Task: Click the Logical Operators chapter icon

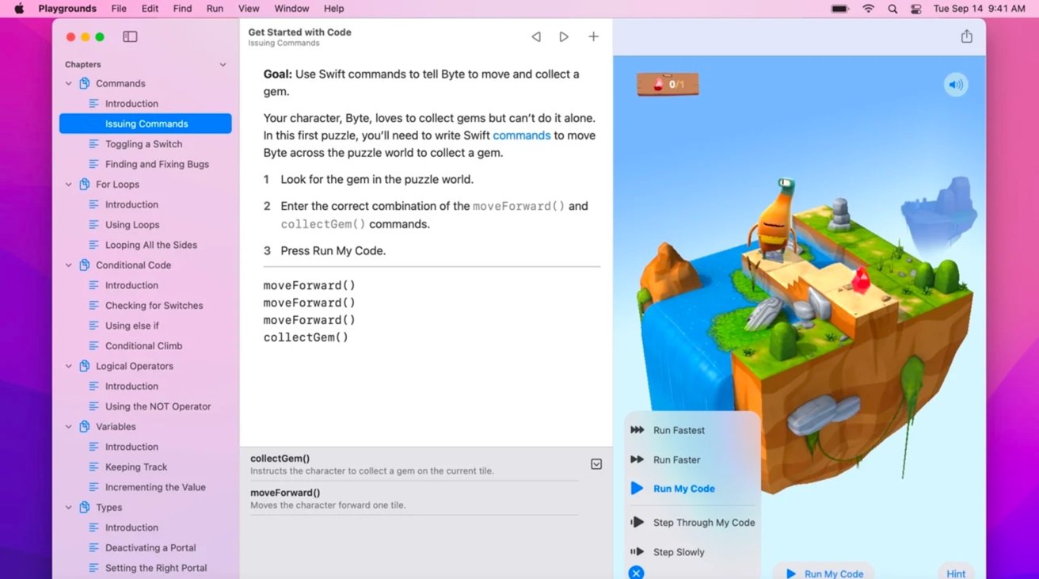Action: [x=85, y=366]
